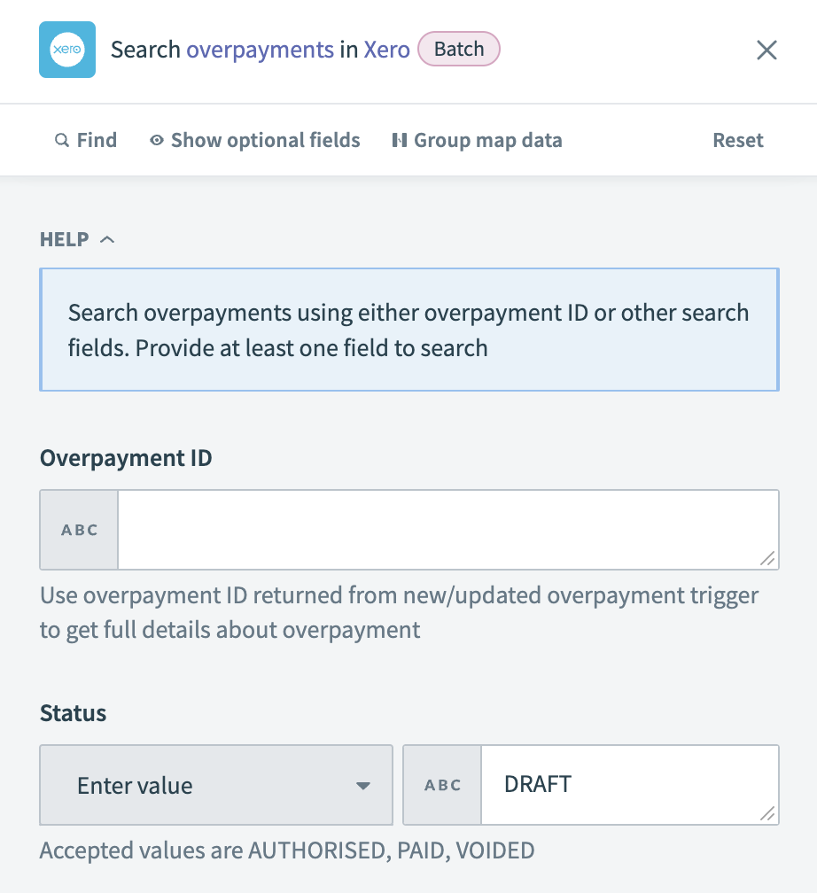Click the Reset button
Viewport: 817px width, 893px height.
tap(737, 140)
